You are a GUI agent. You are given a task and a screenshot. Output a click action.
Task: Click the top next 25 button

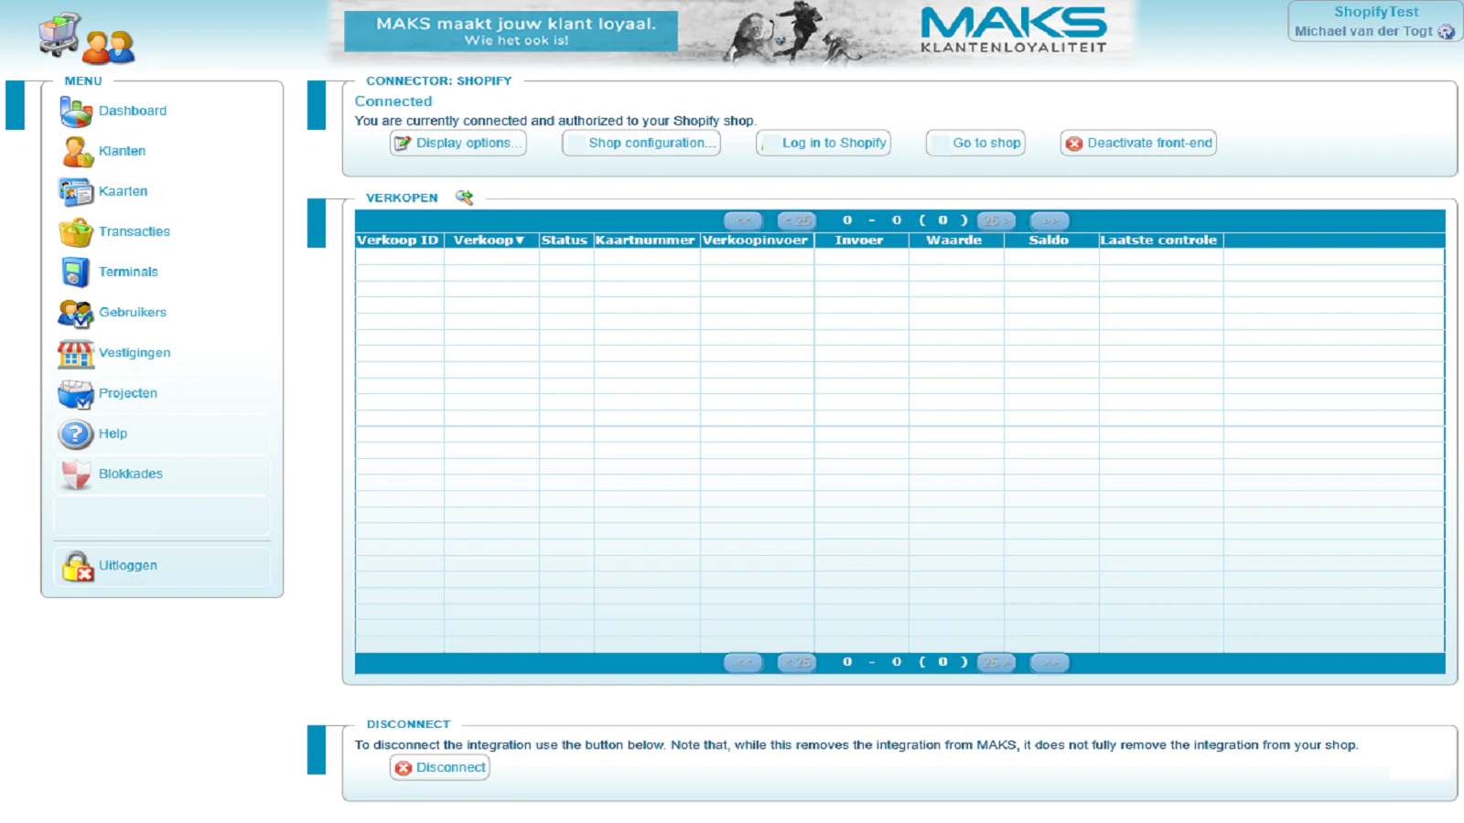pos(996,220)
